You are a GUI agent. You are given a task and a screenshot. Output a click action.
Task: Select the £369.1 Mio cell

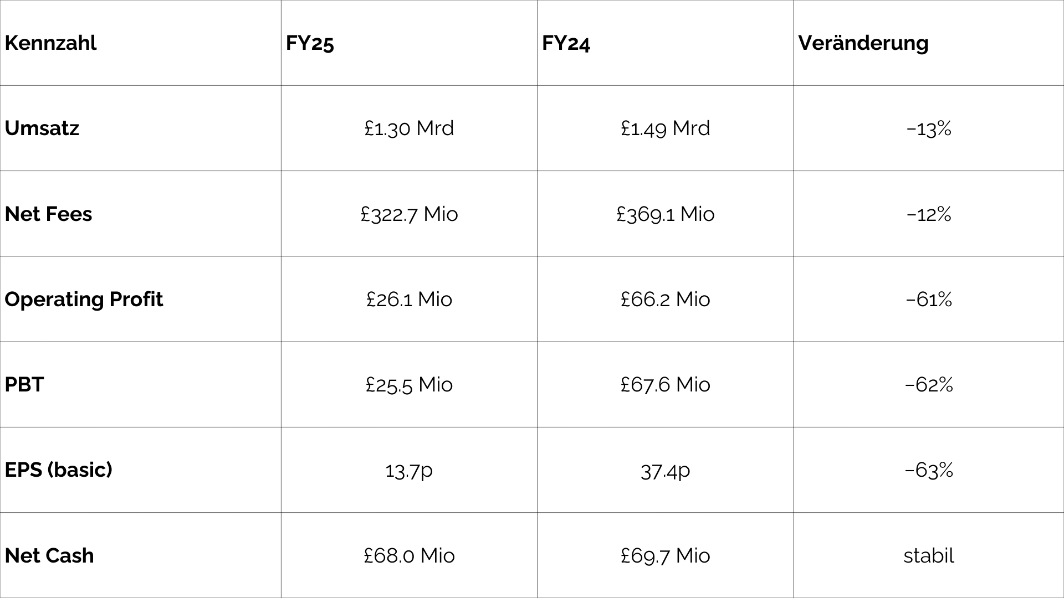[665, 213]
